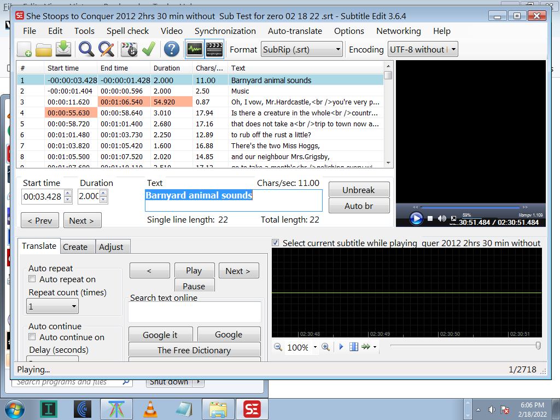Click the New subtitle file toolbar icon

[x=25, y=49]
